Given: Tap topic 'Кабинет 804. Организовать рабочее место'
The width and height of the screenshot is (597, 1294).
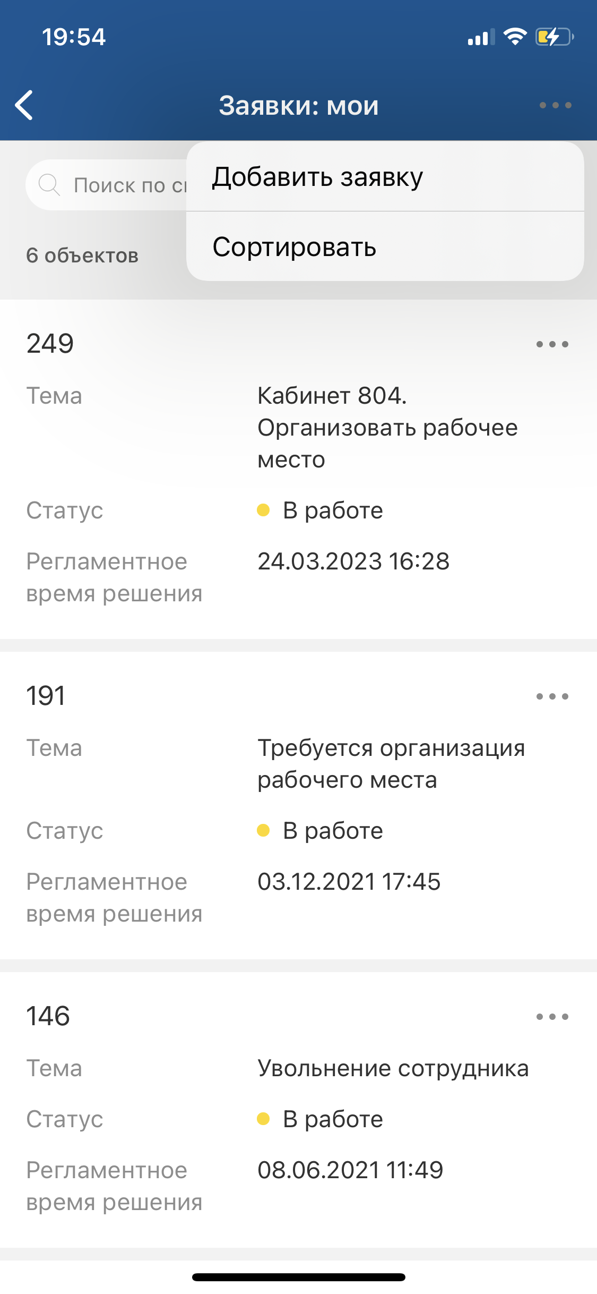Looking at the screenshot, I should (387, 428).
